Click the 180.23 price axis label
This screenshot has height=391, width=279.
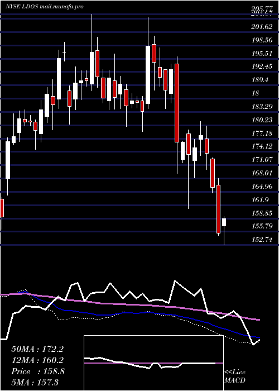point(262,120)
